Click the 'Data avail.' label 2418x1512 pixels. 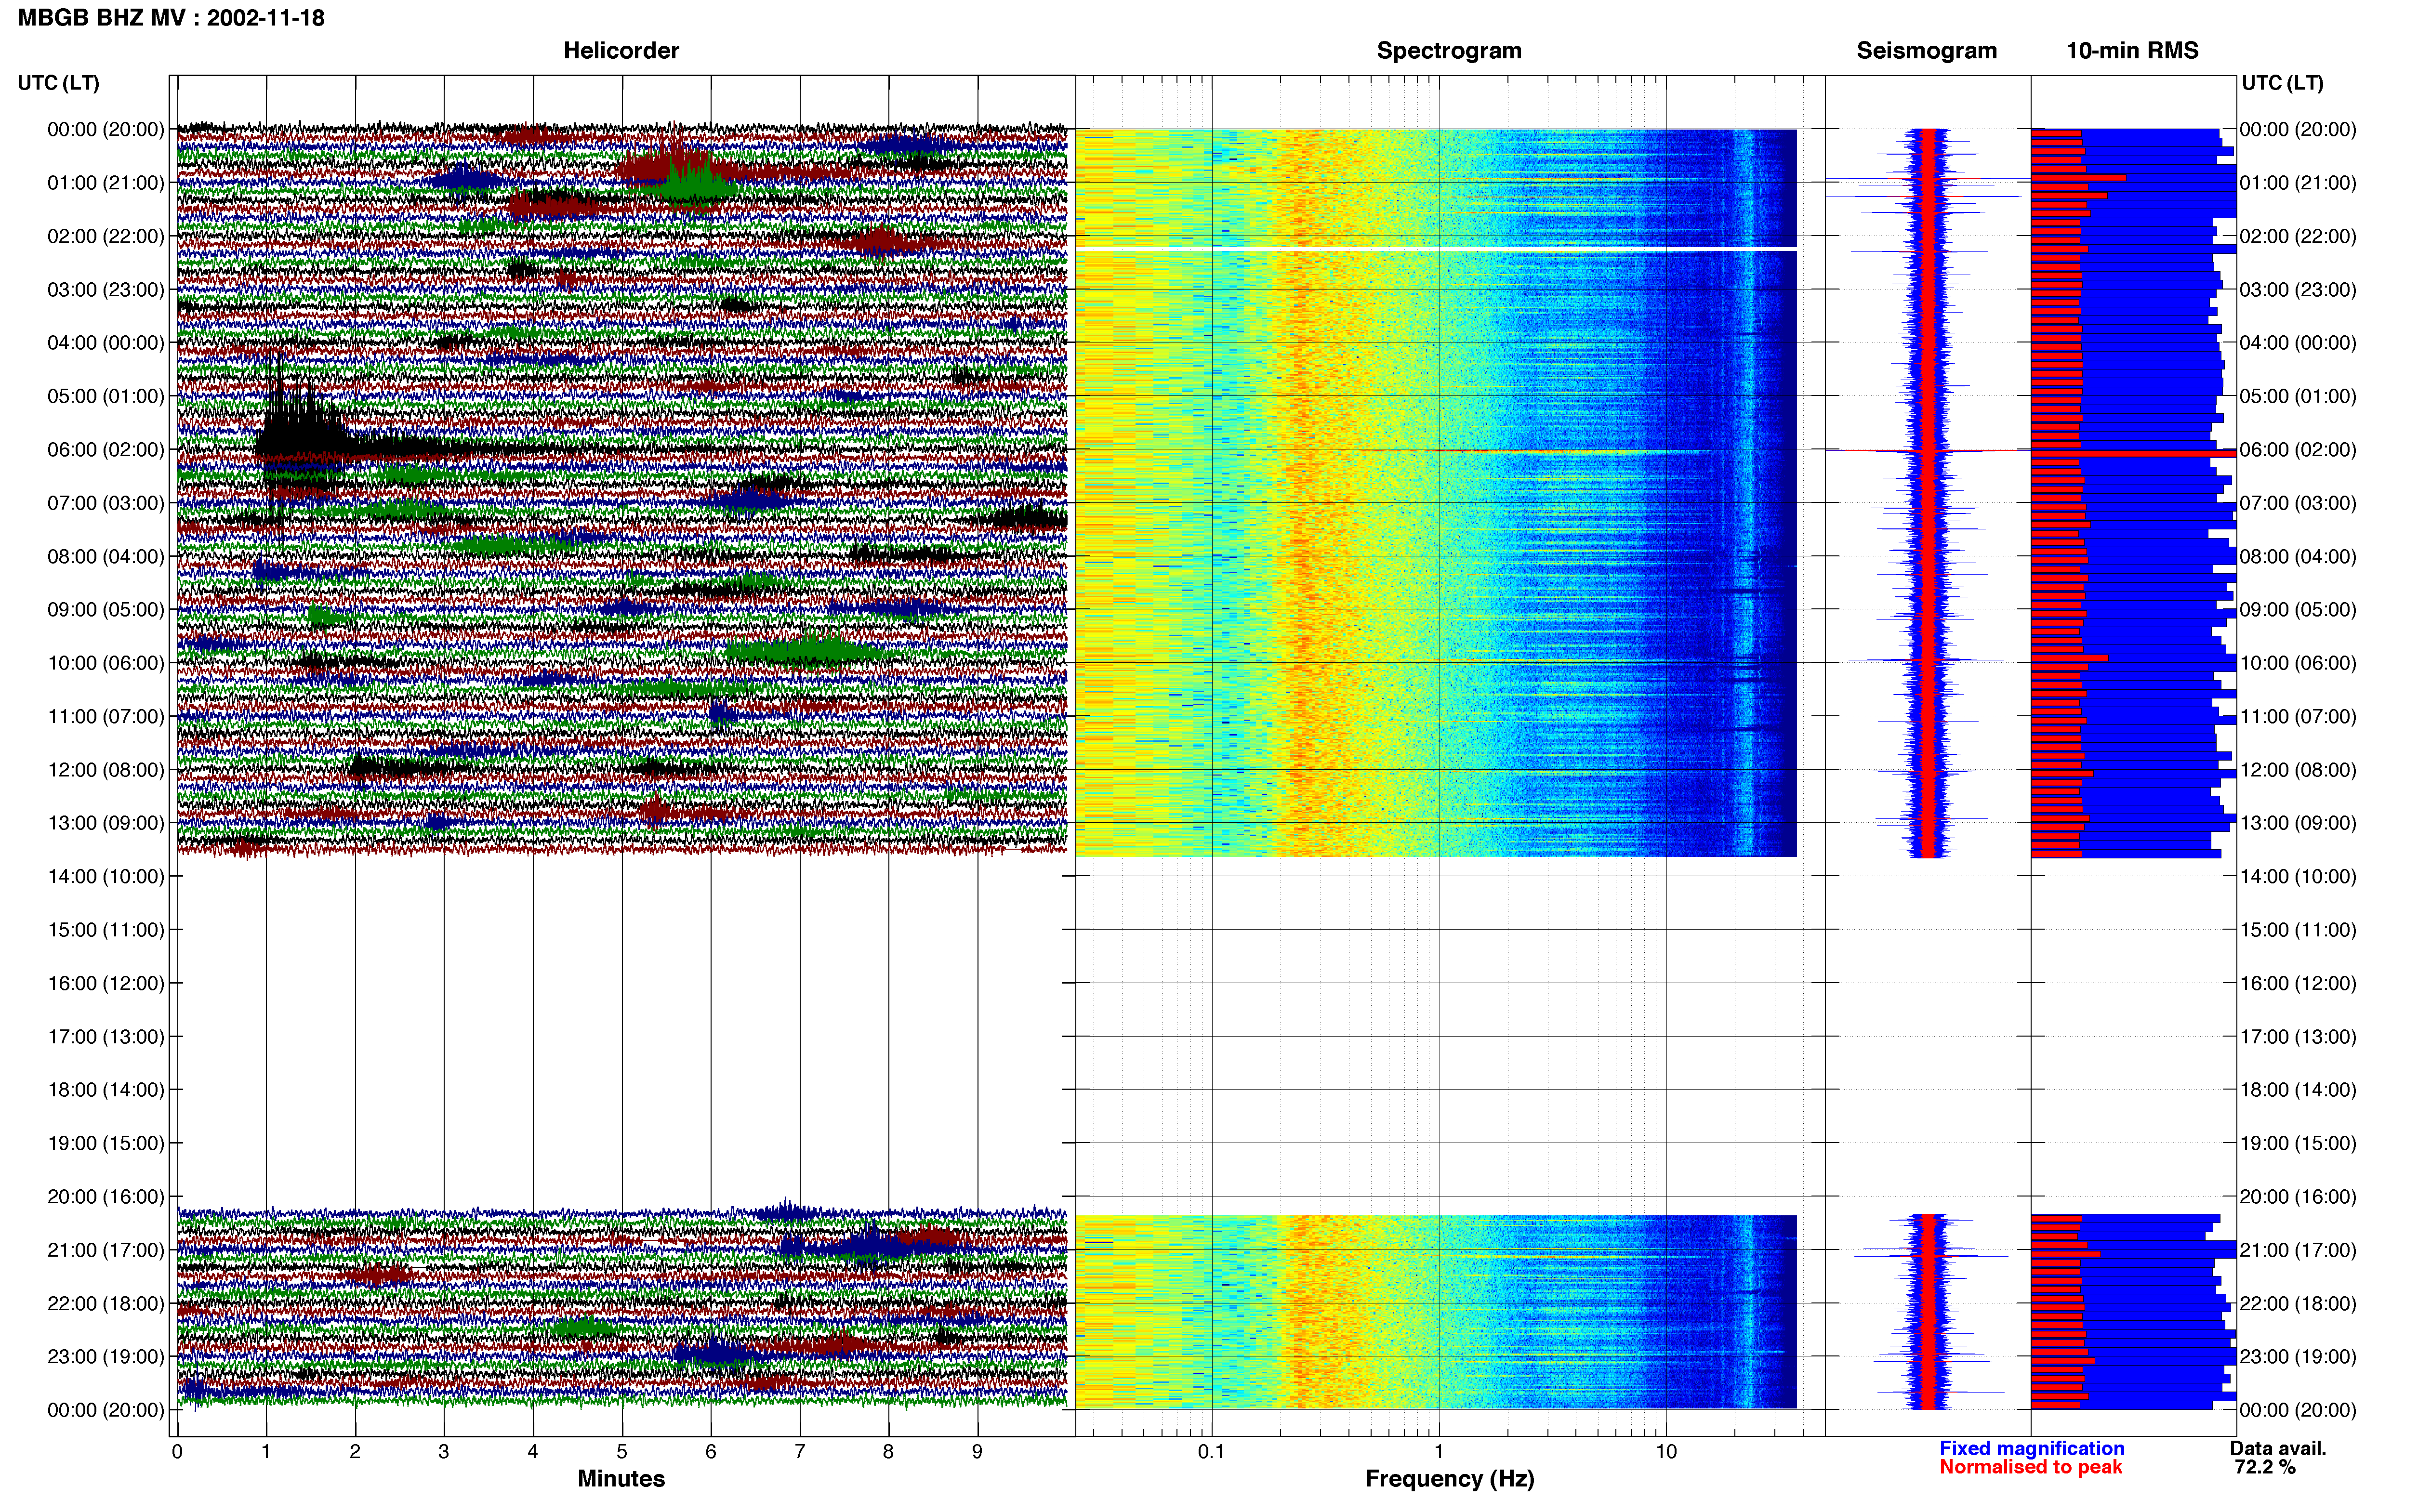click(2278, 1448)
